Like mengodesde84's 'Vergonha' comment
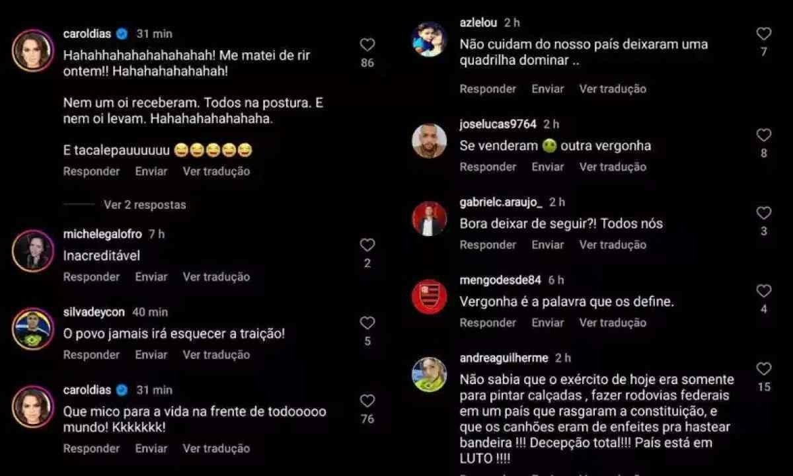 [x=764, y=292]
